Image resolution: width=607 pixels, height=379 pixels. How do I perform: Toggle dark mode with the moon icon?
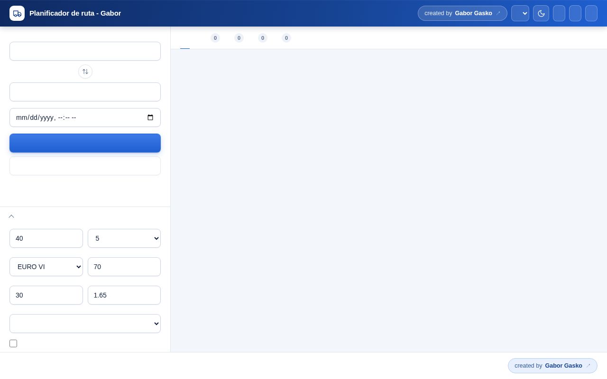[541, 13]
